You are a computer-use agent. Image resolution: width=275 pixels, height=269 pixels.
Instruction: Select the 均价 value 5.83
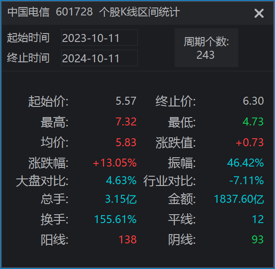pos(126,142)
